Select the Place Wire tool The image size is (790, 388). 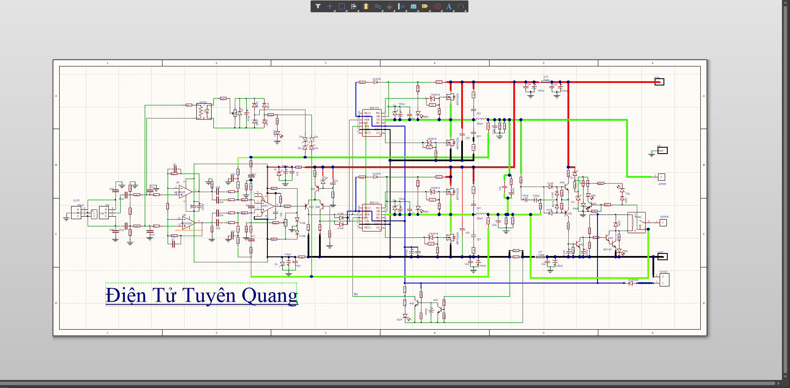click(378, 6)
